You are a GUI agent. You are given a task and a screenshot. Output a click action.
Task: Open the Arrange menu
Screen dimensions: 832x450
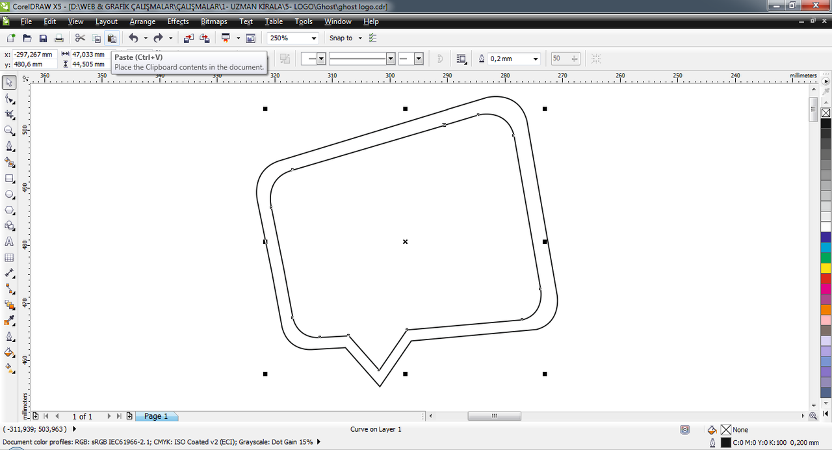pyautogui.click(x=142, y=21)
